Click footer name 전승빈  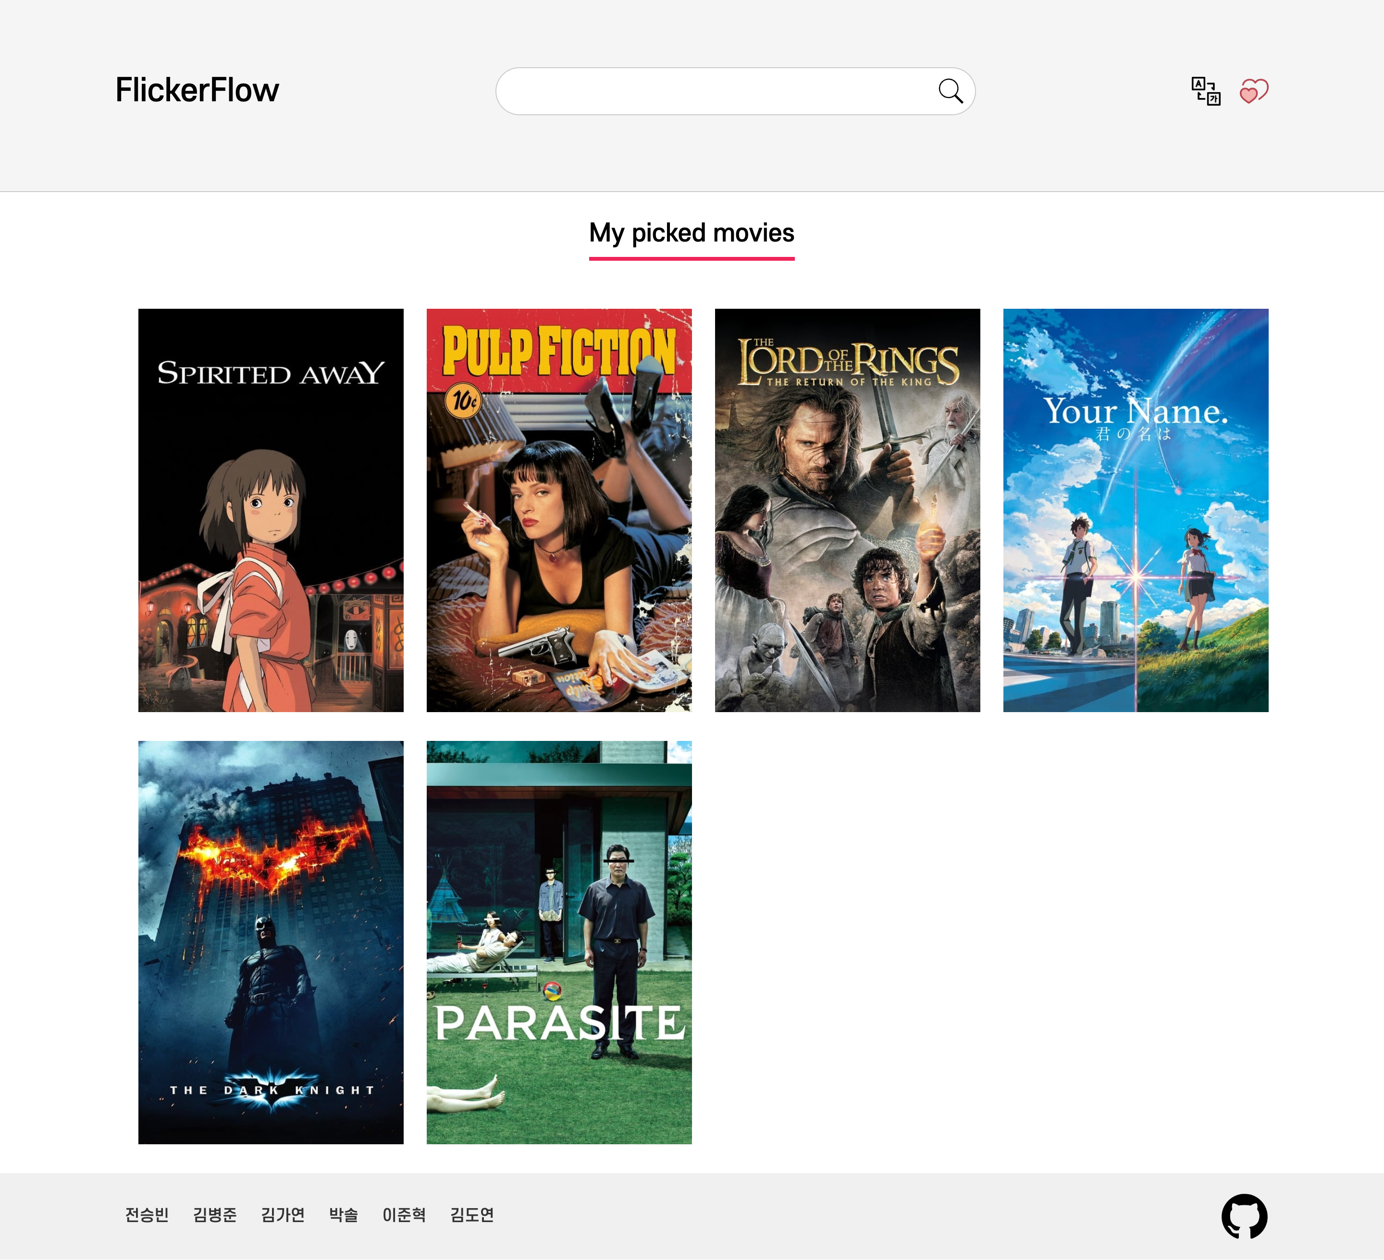[147, 1215]
